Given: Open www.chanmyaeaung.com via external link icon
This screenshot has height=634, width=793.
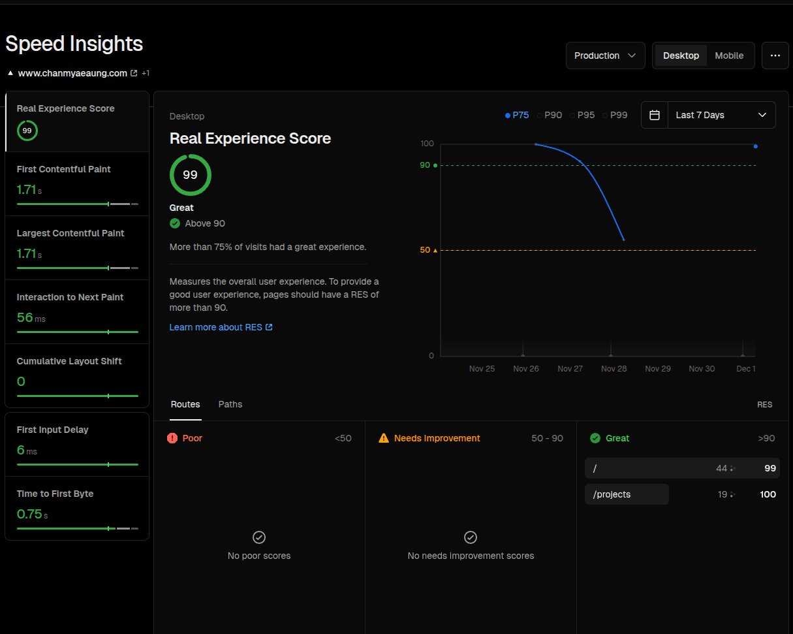Looking at the screenshot, I should pos(134,73).
